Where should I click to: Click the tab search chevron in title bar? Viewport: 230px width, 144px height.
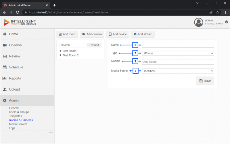tap(198, 3)
